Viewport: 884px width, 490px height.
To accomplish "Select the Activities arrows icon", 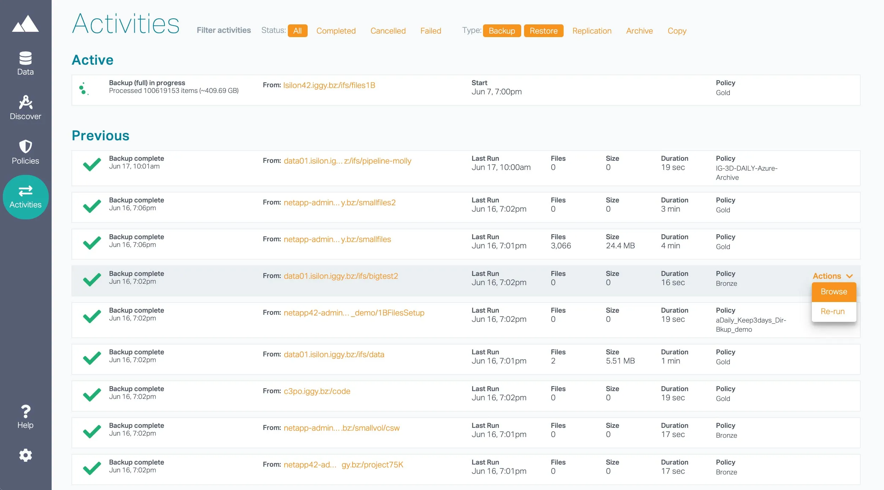I will coord(25,191).
